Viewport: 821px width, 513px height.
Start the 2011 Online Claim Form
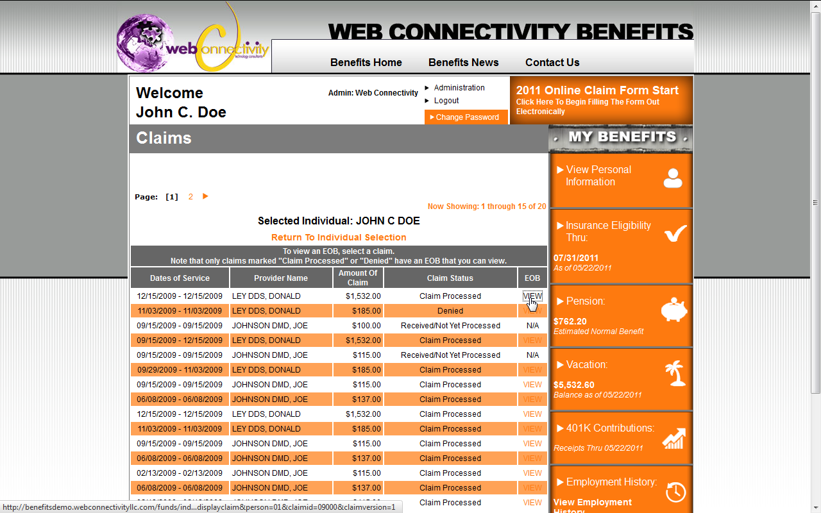click(601, 100)
